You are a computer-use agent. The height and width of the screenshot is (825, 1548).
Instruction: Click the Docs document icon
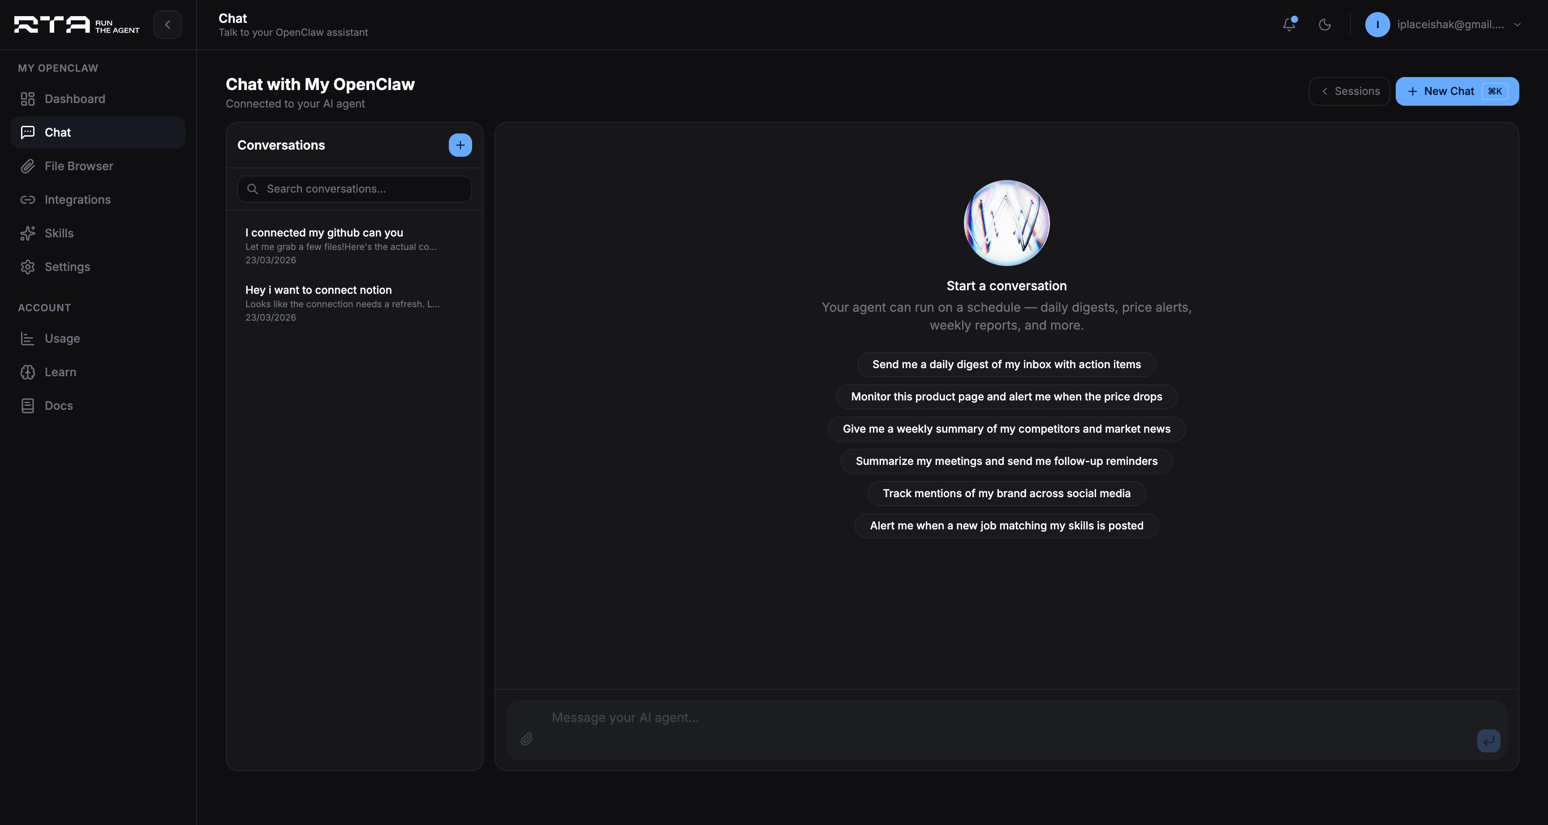point(28,406)
